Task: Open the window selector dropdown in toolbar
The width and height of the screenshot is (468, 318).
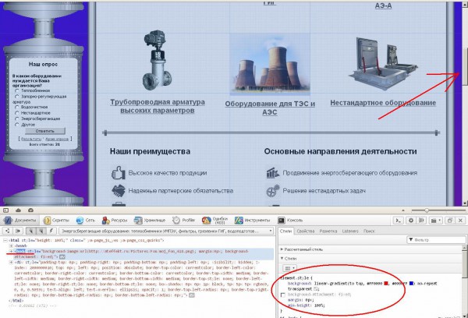Action: pos(435,221)
